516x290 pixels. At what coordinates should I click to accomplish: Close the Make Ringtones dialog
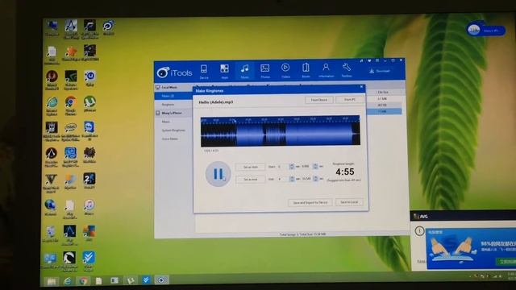click(361, 87)
